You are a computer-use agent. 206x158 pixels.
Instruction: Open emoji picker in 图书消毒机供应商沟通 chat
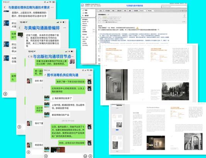[x=85, y=156]
